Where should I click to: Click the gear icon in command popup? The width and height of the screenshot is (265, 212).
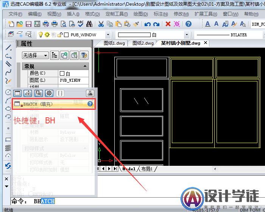click(x=49, y=93)
